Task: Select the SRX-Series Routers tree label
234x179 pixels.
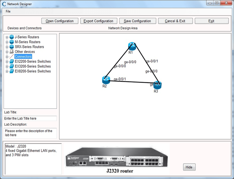Action: [29, 47]
